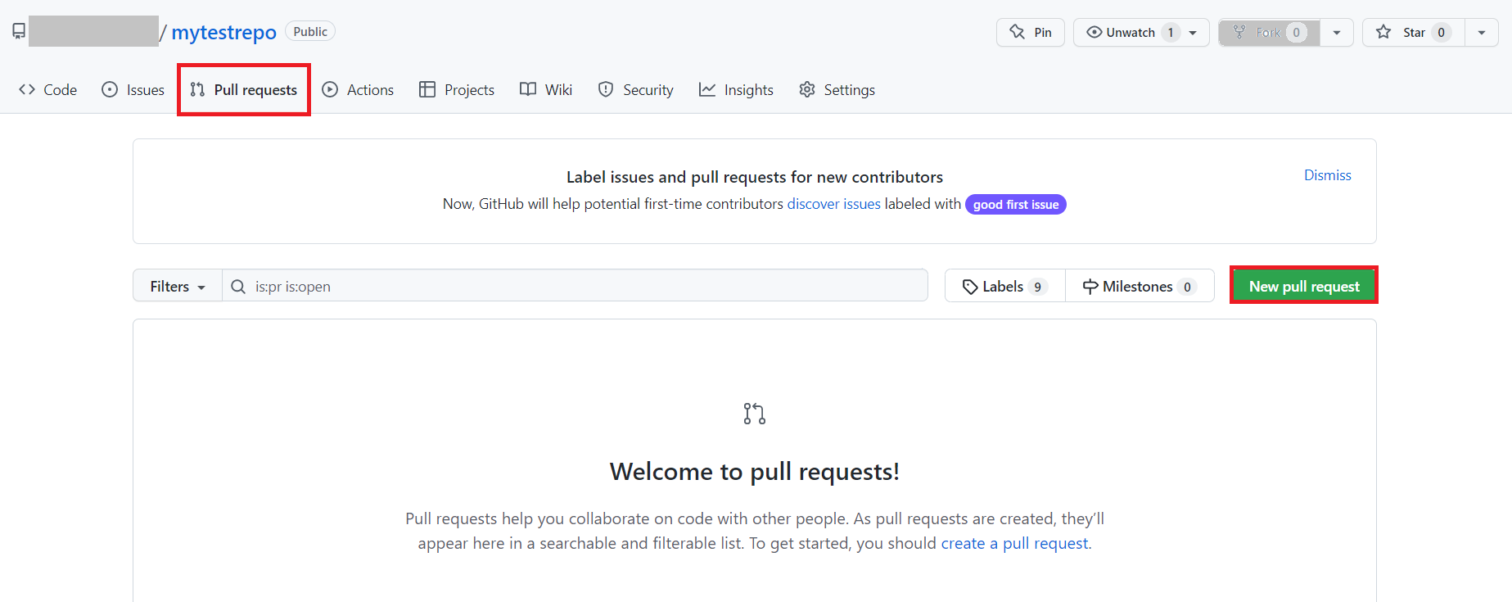Expand the Filters dropdown
The image size is (1512, 602).
[x=177, y=287]
